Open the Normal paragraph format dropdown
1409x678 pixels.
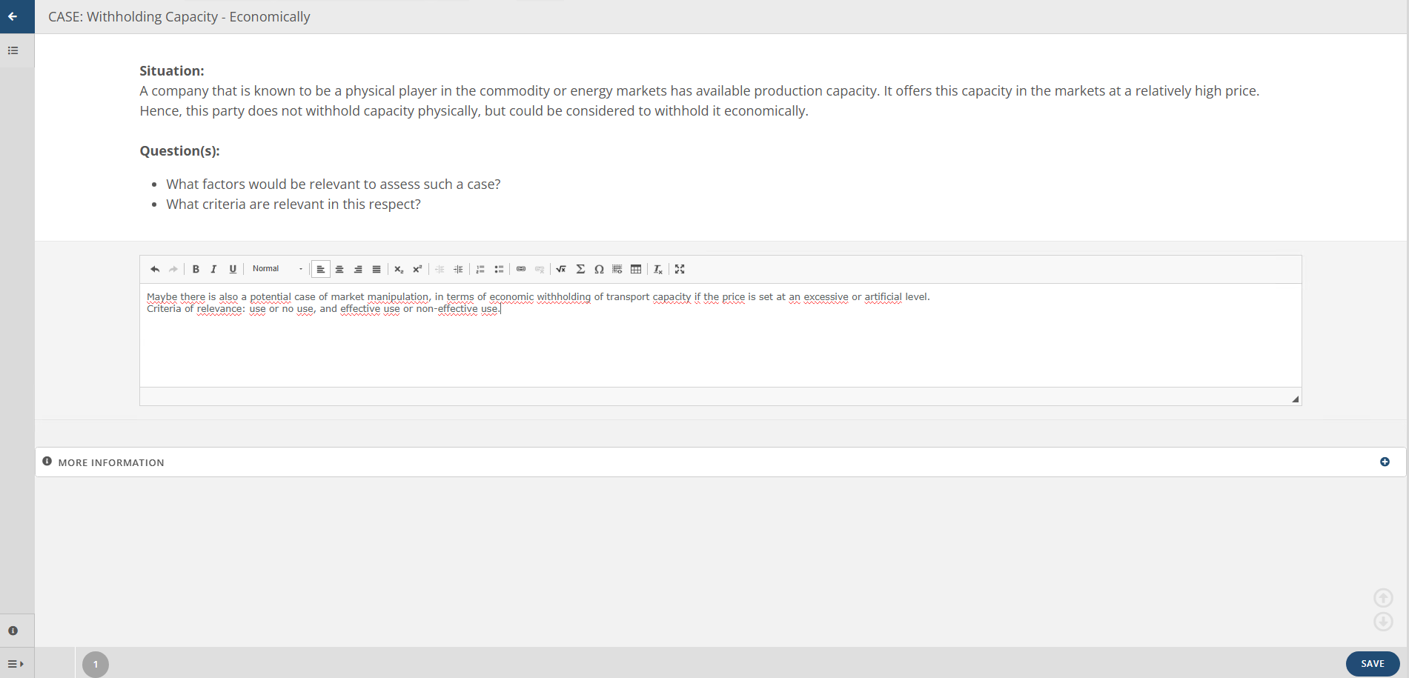pyautogui.click(x=276, y=269)
